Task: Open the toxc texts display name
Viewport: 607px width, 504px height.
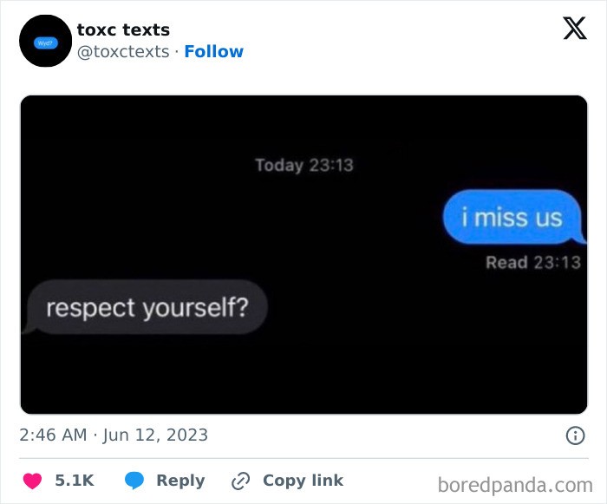Action: click(x=123, y=30)
